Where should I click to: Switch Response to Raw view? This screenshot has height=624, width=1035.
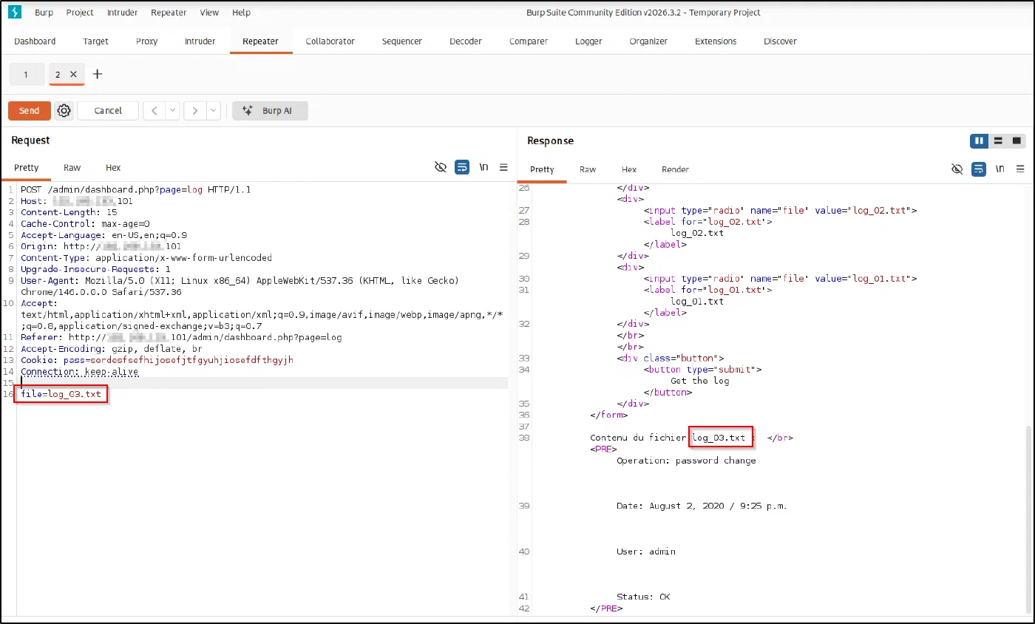(x=588, y=169)
